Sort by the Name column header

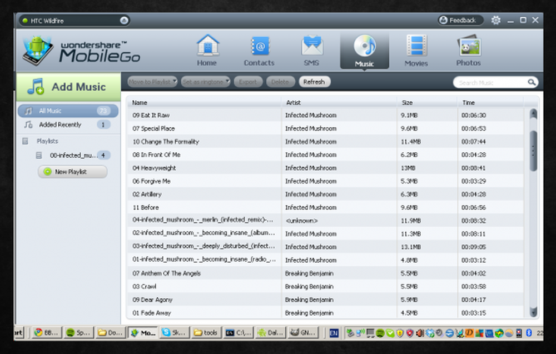204,102
